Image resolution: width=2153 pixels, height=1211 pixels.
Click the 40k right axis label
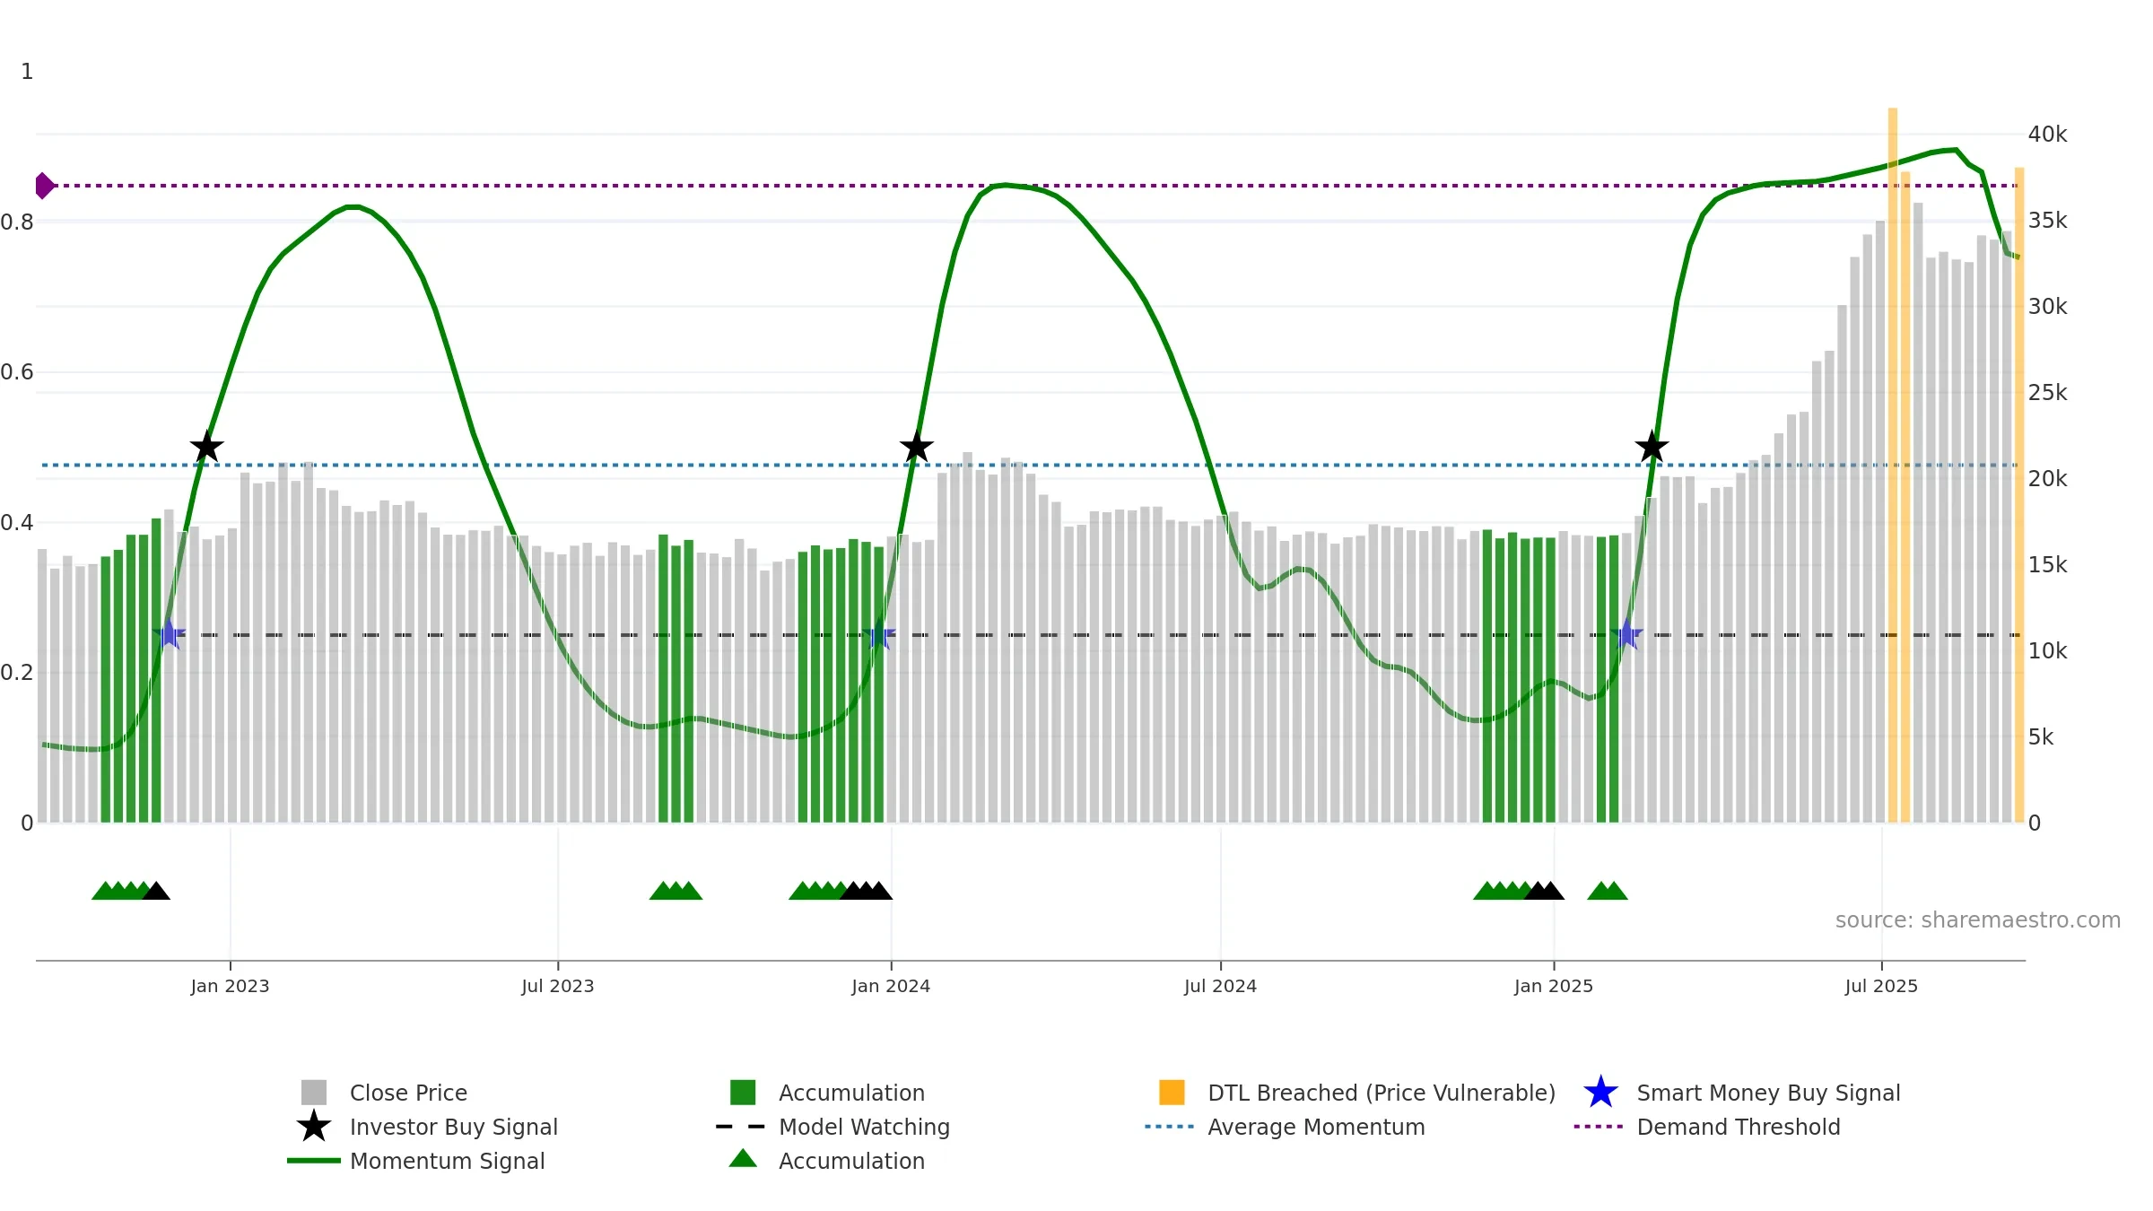click(2047, 135)
